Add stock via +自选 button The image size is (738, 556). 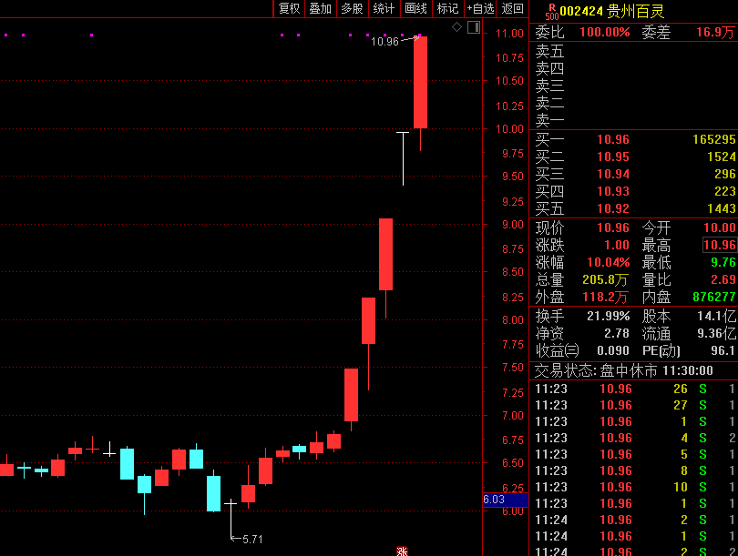(480, 8)
